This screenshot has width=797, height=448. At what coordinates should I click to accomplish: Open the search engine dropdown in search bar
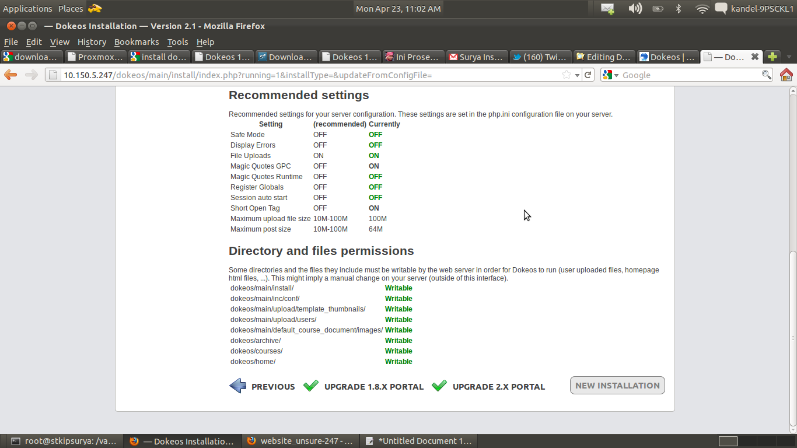click(x=611, y=75)
